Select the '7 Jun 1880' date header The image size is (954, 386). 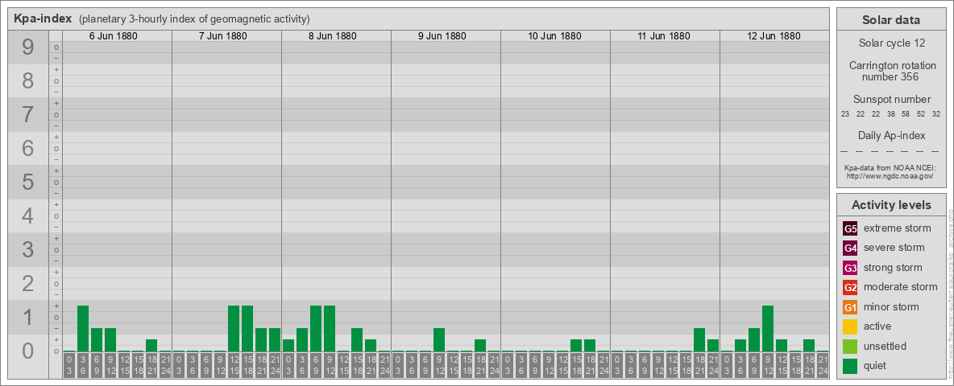click(222, 36)
